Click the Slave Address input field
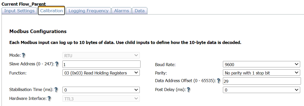304x106 pixels. click(x=101, y=64)
